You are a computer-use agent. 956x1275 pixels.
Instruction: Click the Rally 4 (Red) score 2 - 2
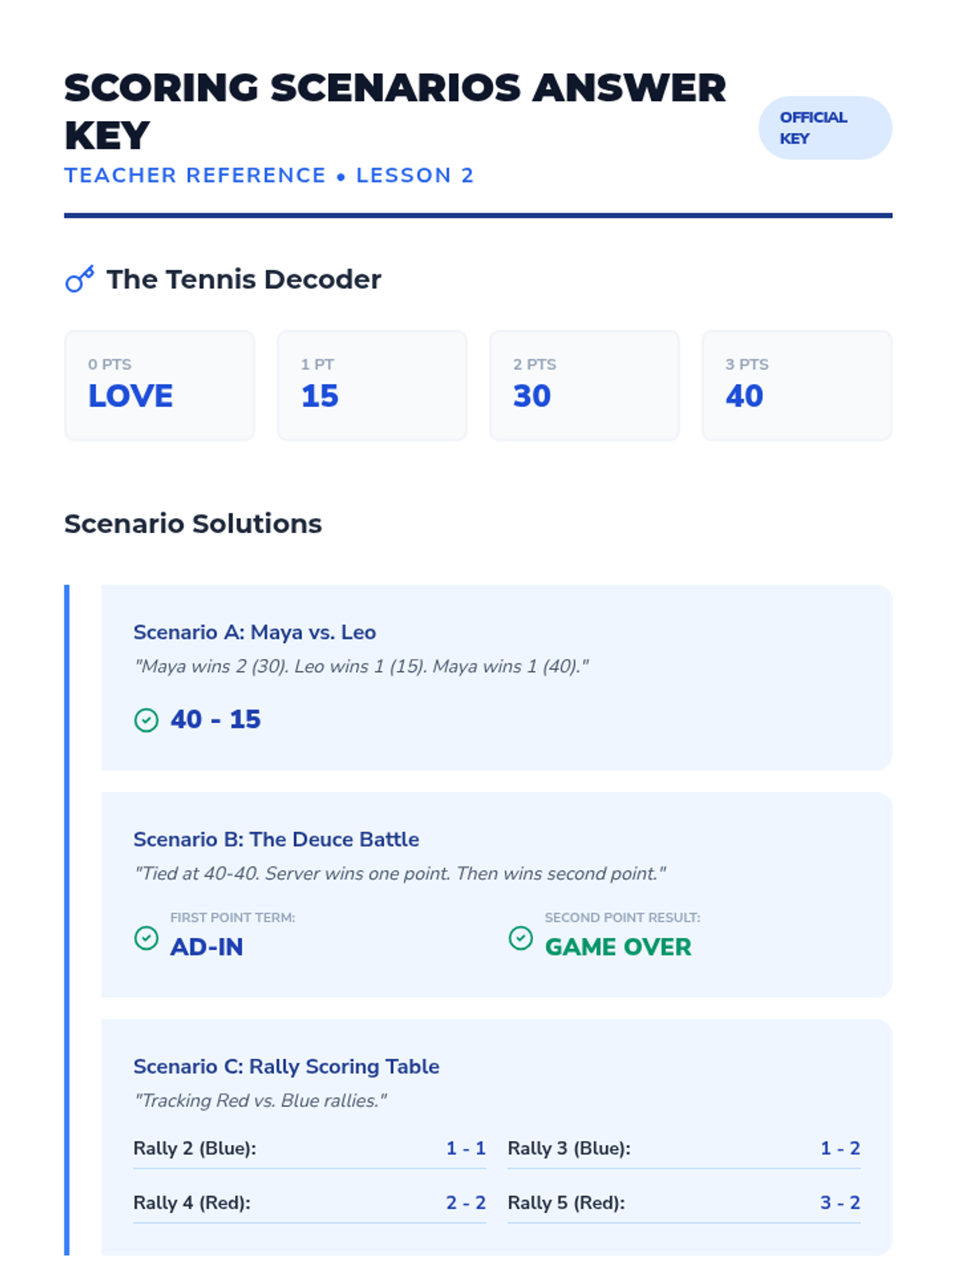[x=465, y=1202]
